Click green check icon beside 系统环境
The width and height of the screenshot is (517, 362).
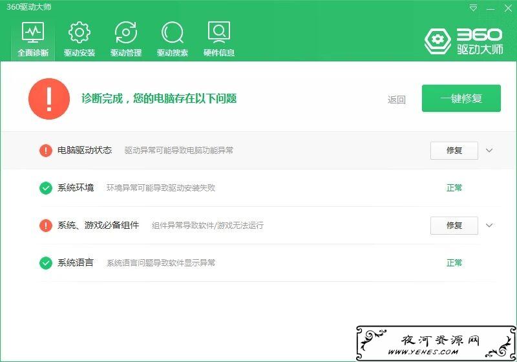coord(45,188)
